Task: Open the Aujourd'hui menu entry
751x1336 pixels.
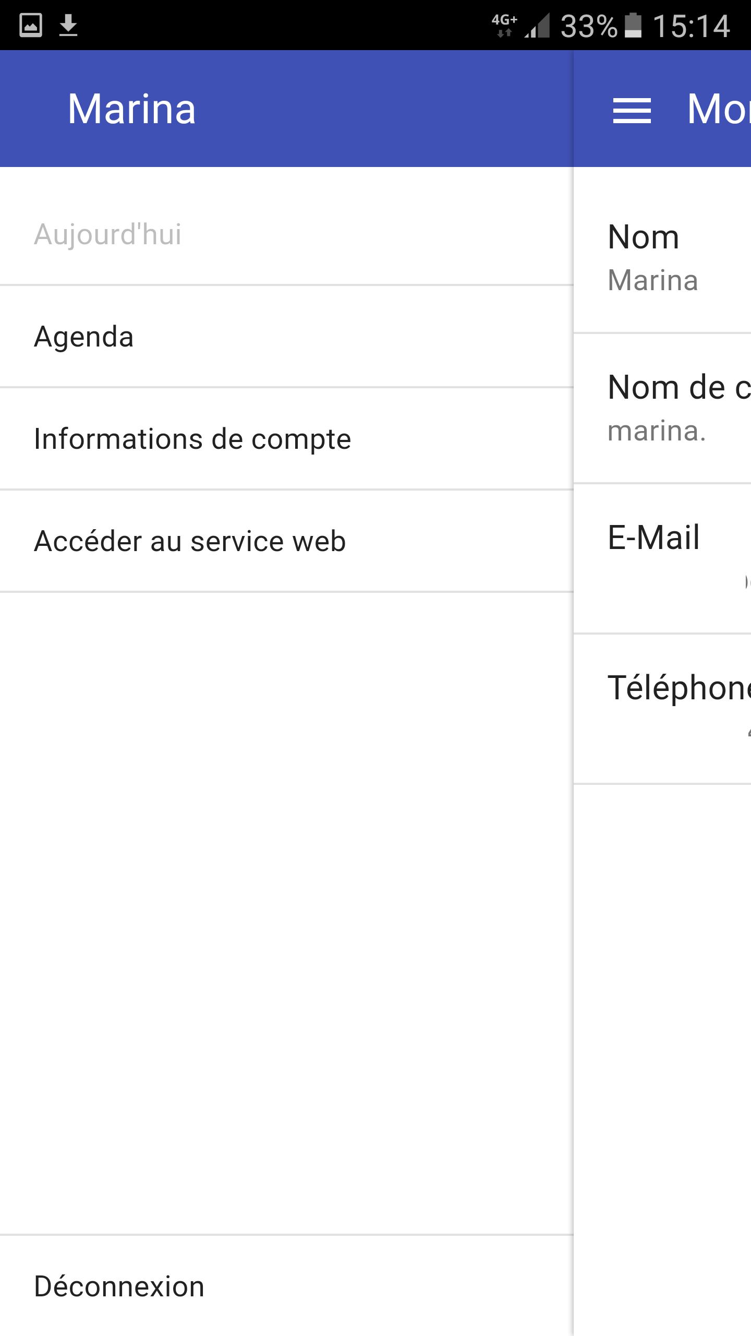Action: coord(108,234)
